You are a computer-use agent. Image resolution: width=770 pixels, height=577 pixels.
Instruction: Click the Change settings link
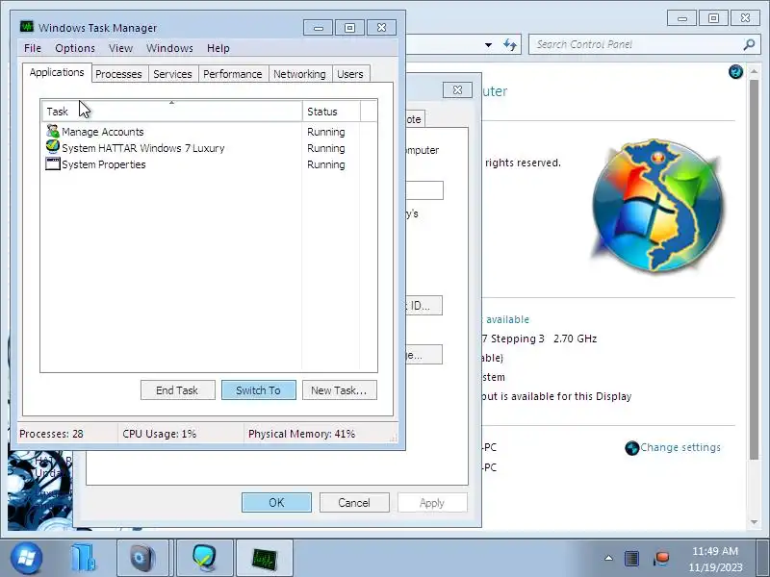(680, 447)
